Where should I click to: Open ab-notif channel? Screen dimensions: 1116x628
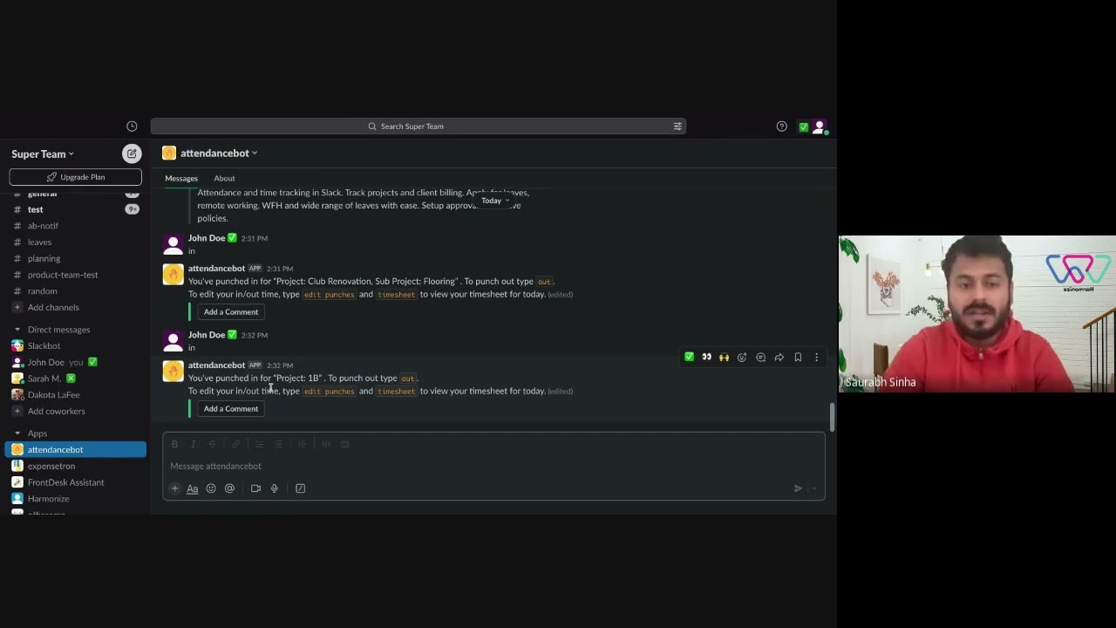pos(76,226)
